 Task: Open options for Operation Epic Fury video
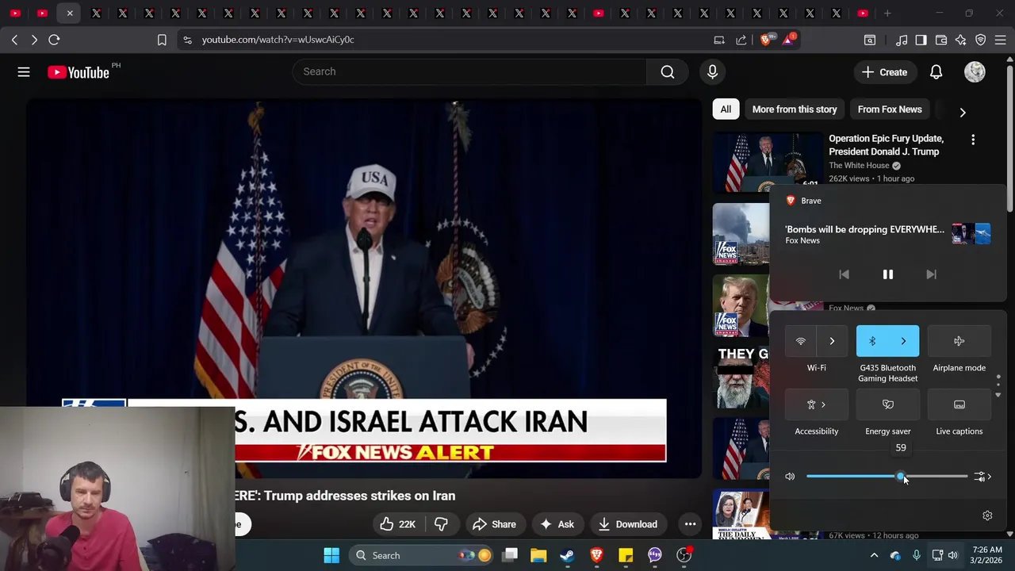pyautogui.click(x=973, y=140)
